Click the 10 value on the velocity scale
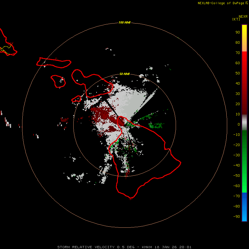This screenshot has width=249, height=249. click(x=238, y=114)
